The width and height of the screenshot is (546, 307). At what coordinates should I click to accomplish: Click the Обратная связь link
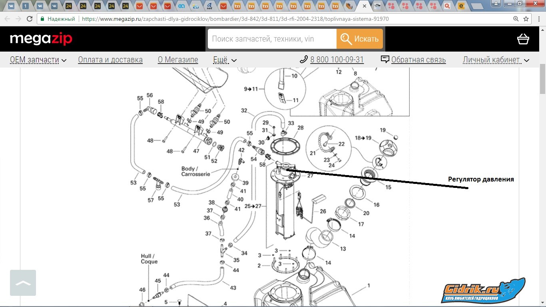coord(418,60)
